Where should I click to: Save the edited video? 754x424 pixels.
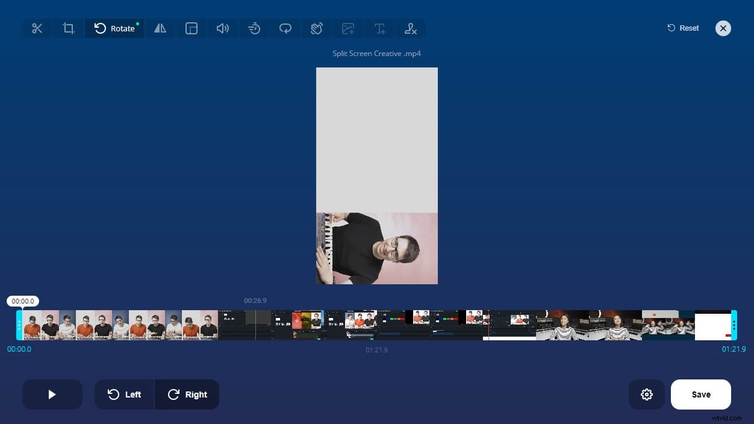(700, 394)
